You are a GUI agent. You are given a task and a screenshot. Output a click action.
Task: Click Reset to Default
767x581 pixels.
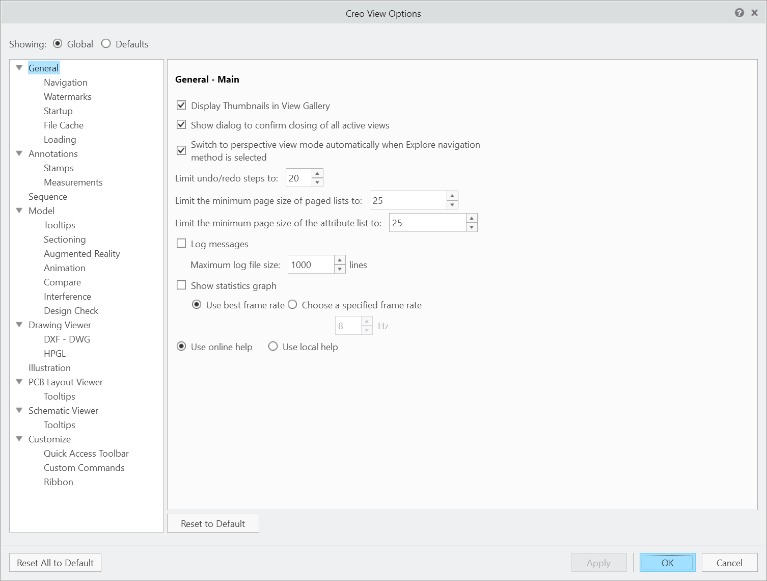(x=213, y=523)
